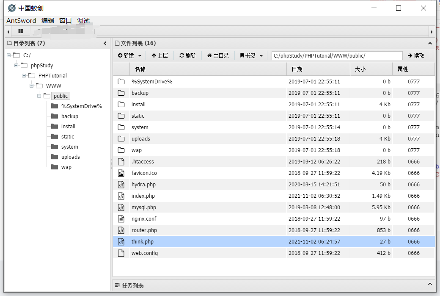The image size is (440, 296).
Task: Click folder icon of %SystemDrive% row
Action: 121,81
